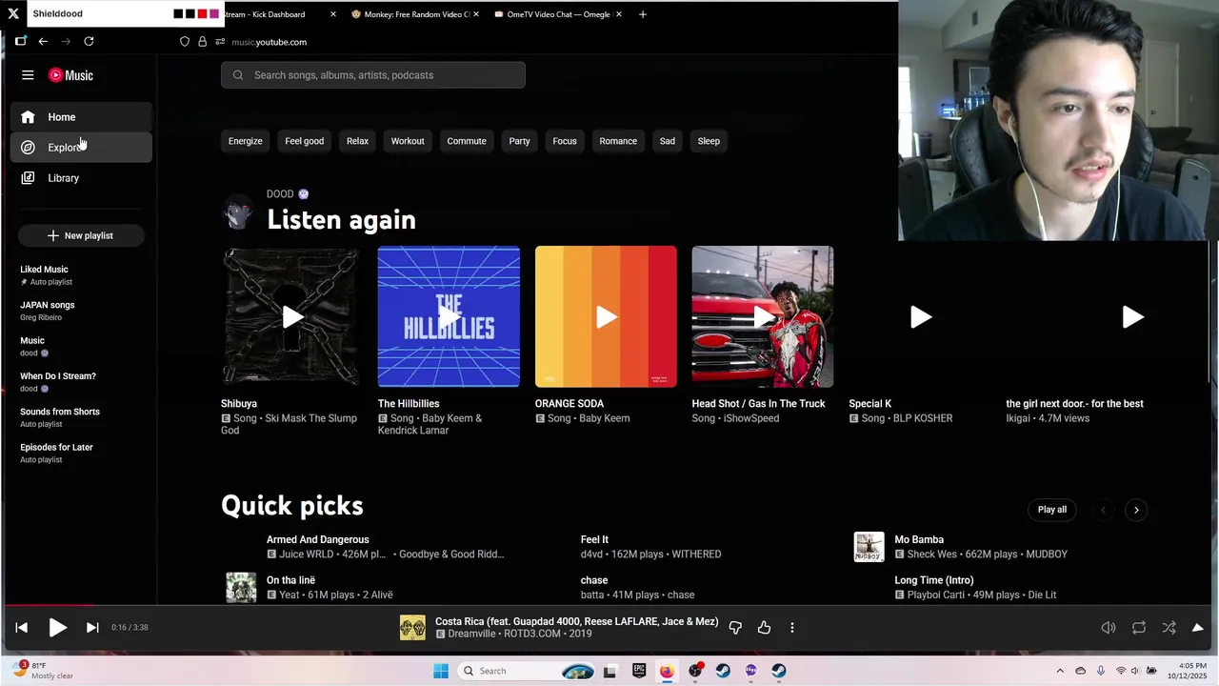
Task: Click Play all for Quick picks
Action: click(1052, 510)
